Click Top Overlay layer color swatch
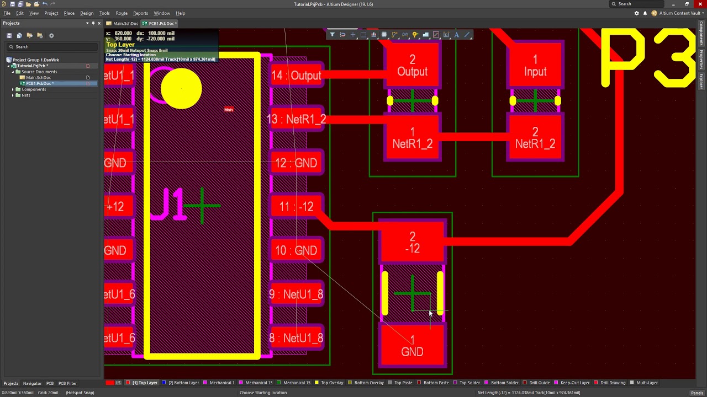 pos(317,383)
